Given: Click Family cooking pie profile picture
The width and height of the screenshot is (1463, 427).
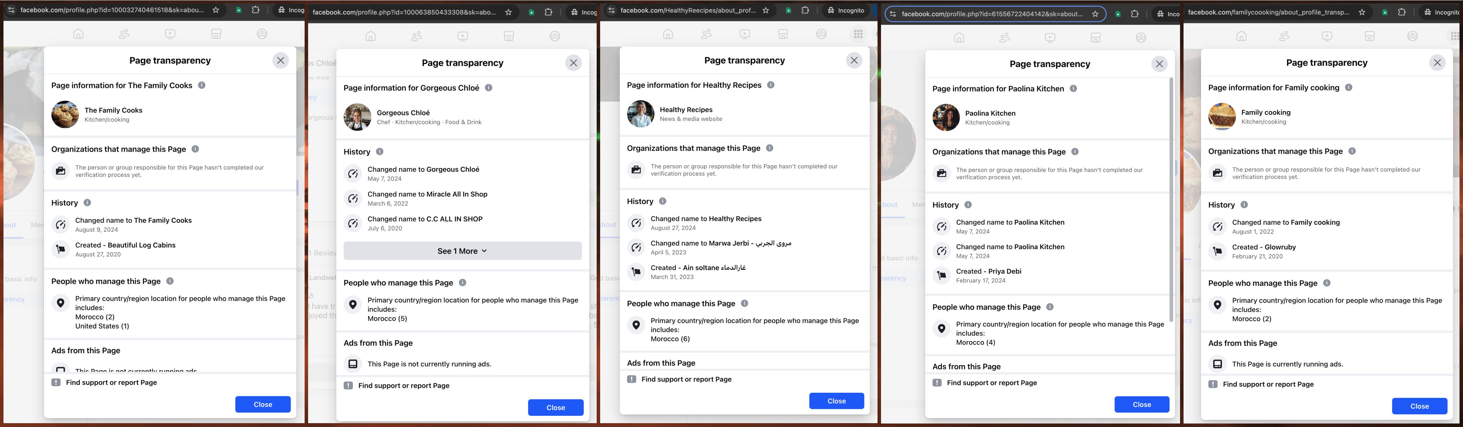Looking at the screenshot, I should [1222, 116].
